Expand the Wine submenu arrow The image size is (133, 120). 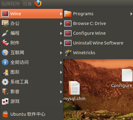pyautogui.click(x=61, y=14)
